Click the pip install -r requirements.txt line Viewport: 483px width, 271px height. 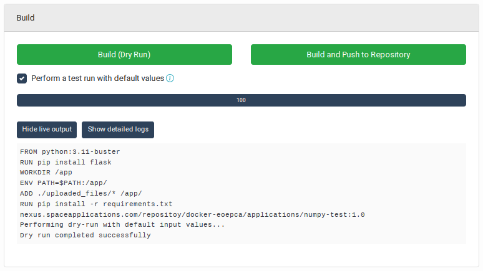[x=96, y=204]
